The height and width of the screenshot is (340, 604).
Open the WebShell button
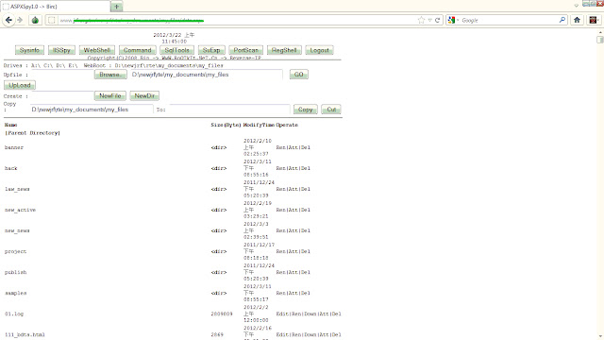point(96,50)
